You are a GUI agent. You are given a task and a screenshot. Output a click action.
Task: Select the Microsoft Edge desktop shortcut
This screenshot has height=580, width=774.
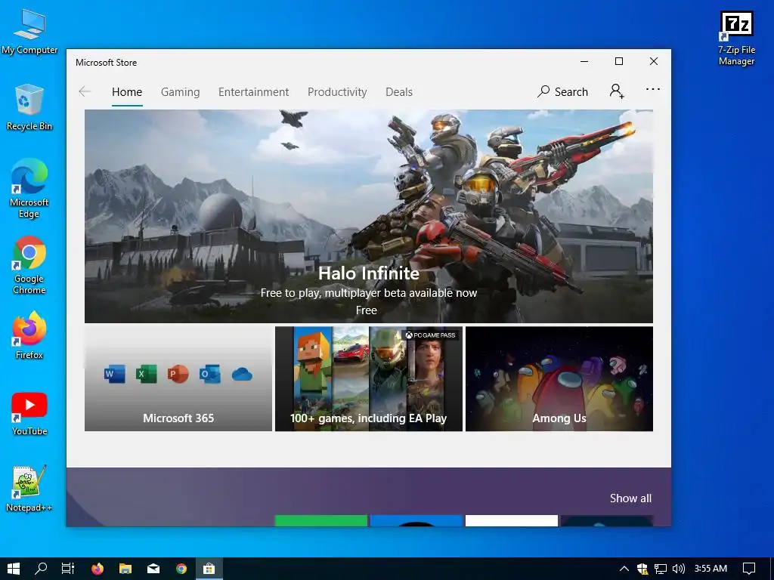coord(29,188)
